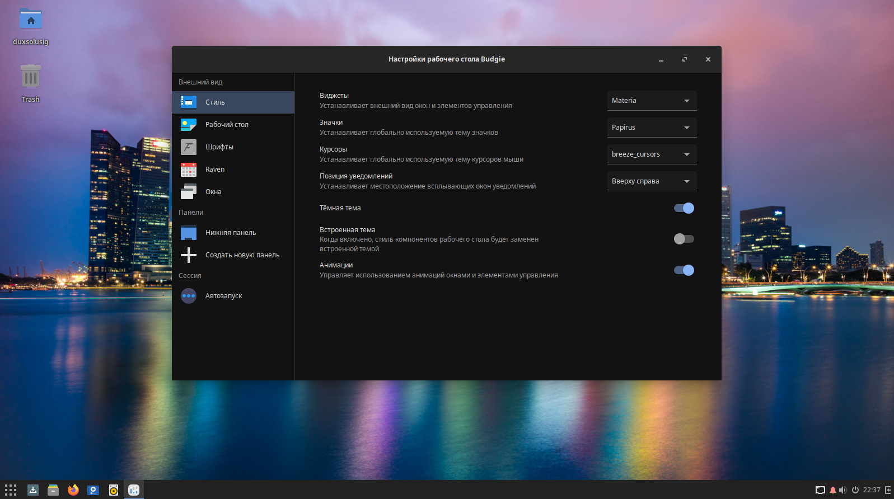894x499 pixels.
Task: Enable the Встроенная тема switch
Action: tap(684, 239)
